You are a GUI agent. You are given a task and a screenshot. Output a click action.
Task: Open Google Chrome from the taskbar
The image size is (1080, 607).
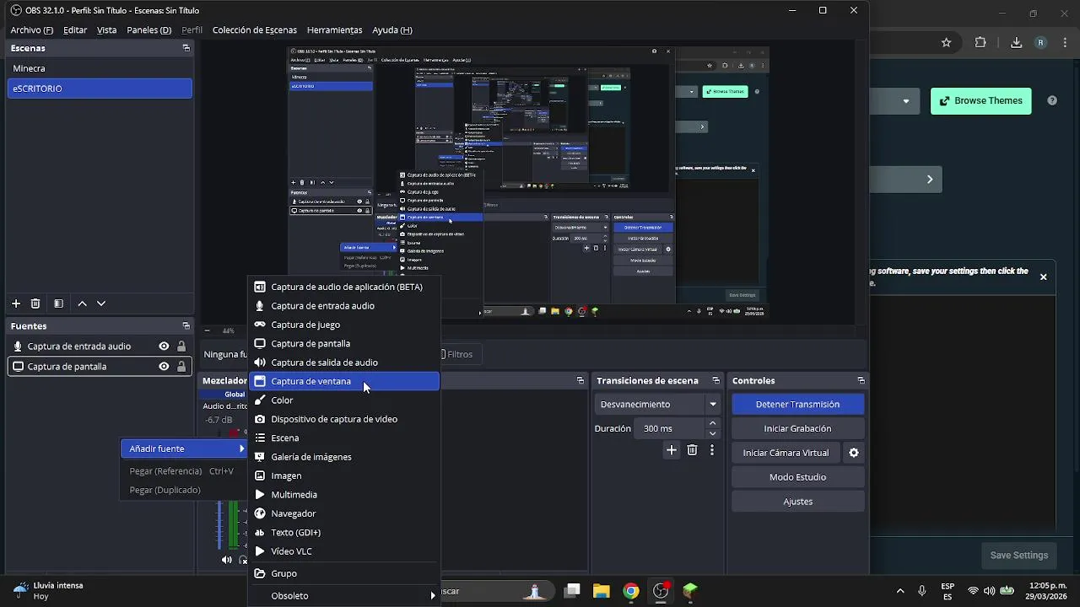(x=631, y=591)
